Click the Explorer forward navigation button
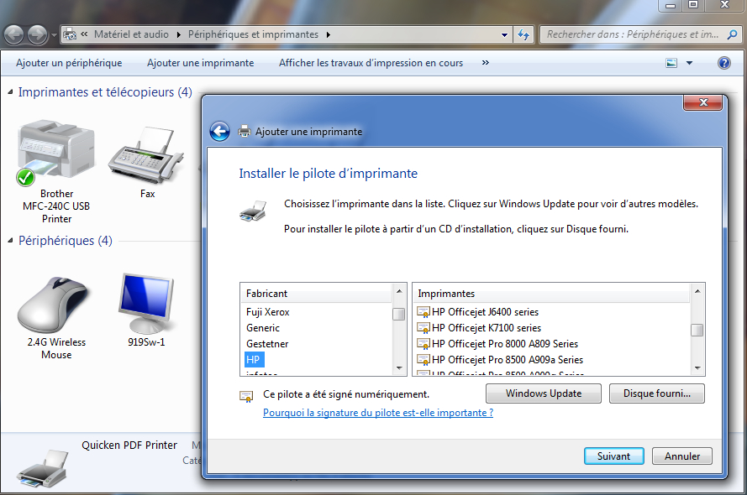Image resolution: width=747 pixels, height=495 pixels. [x=38, y=34]
